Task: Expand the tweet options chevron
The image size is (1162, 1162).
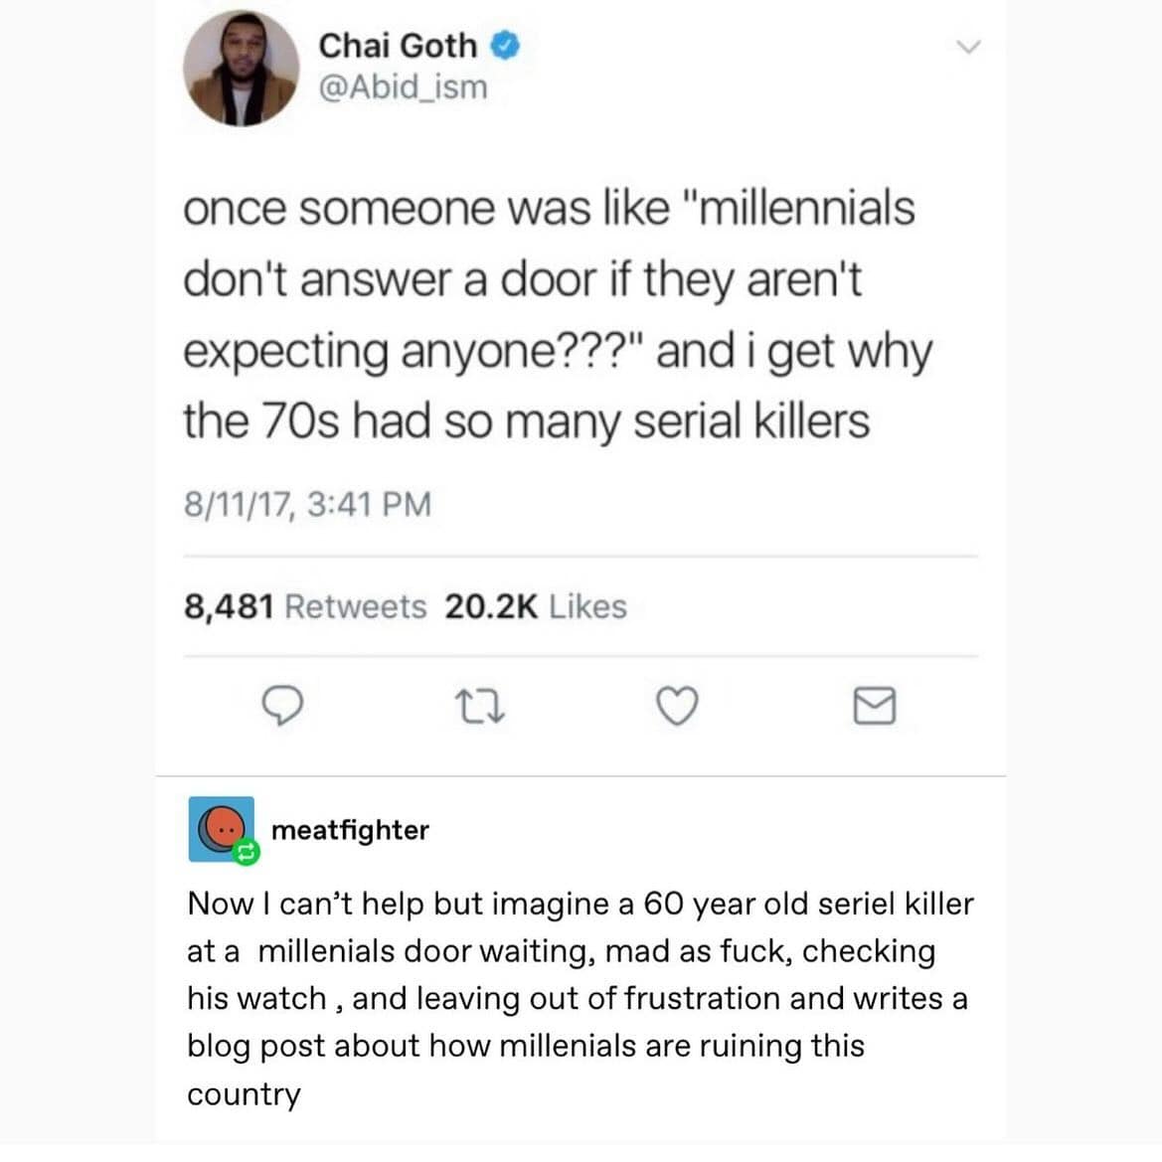Action: click(x=966, y=47)
